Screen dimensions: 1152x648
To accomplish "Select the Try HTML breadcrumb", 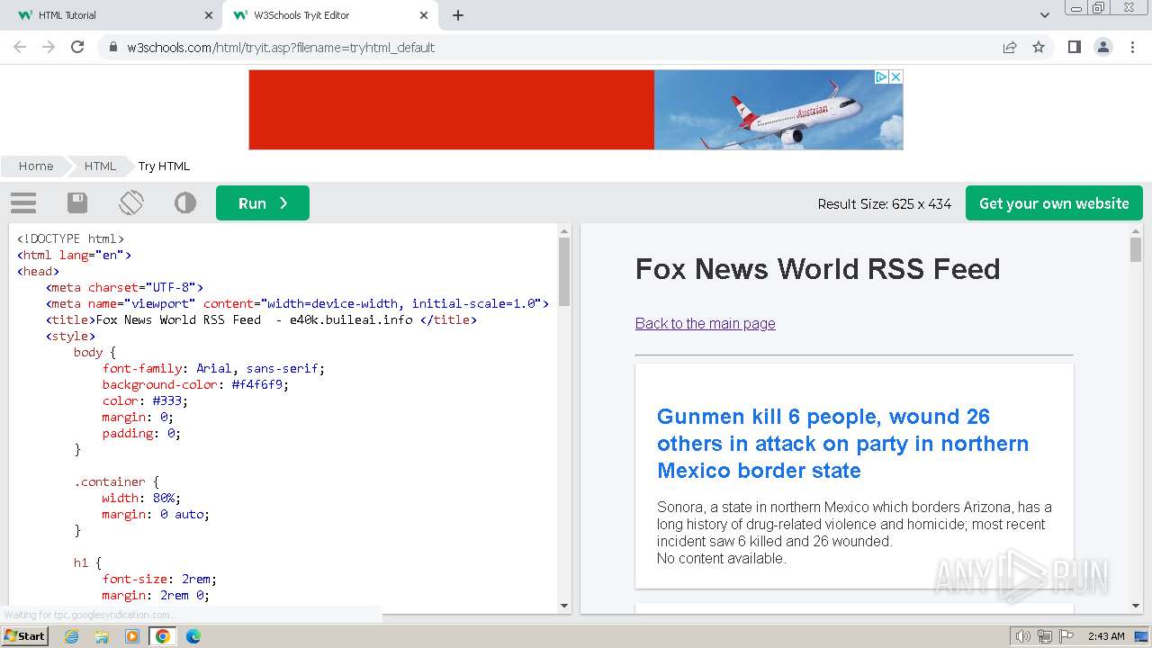I will [x=164, y=166].
